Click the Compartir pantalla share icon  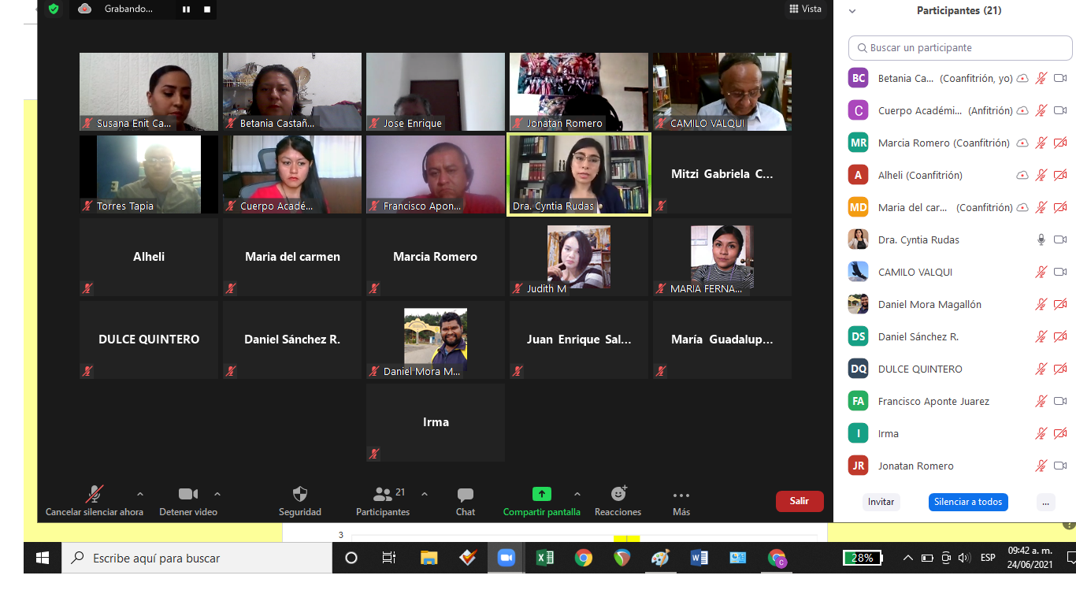[x=541, y=494]
